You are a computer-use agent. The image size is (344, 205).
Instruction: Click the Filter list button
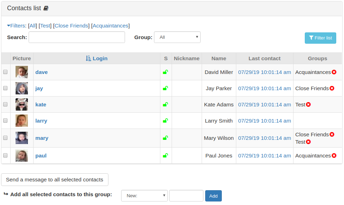[x=320, y=38]
